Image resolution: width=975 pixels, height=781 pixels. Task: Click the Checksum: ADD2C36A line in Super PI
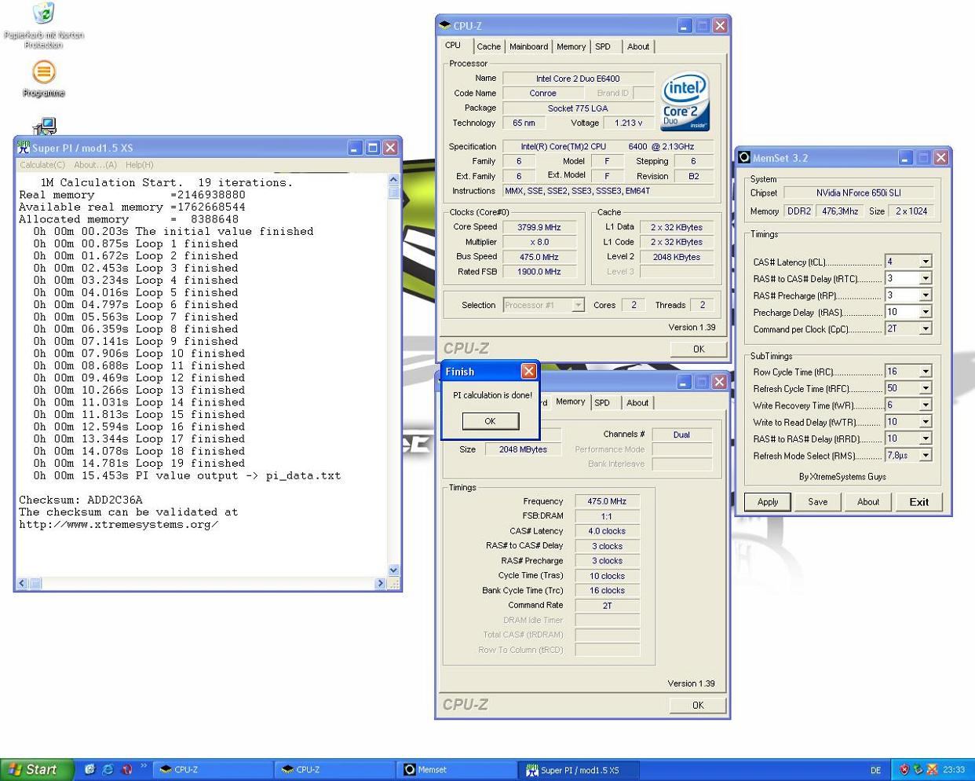coord(81,500)
